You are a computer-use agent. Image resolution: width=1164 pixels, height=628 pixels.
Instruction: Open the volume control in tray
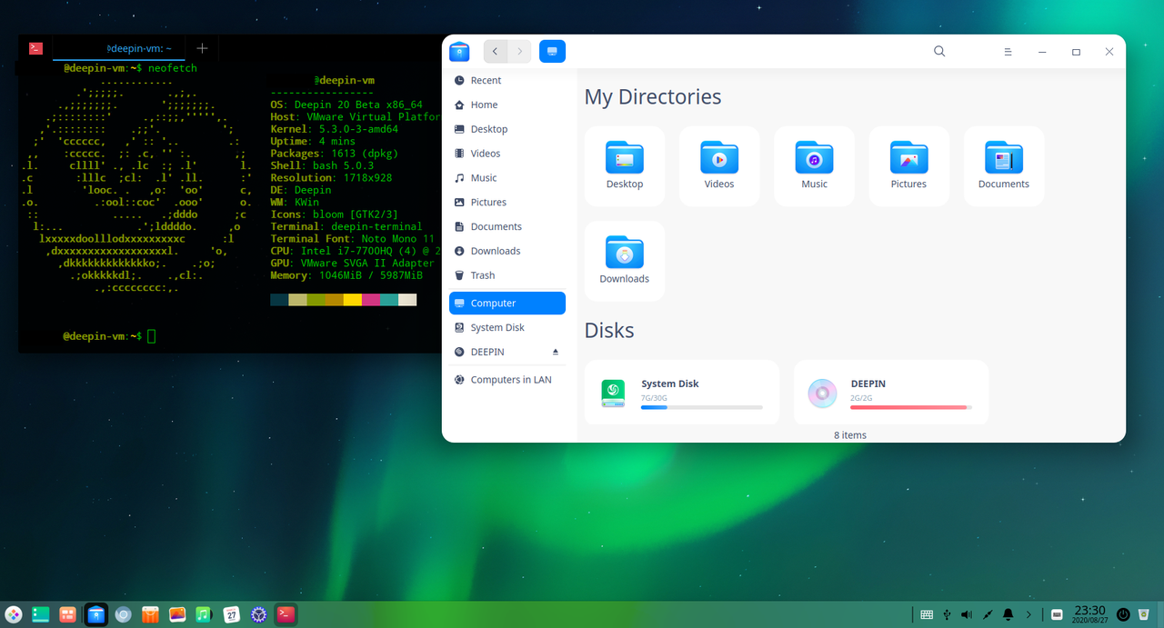(967, 614)
